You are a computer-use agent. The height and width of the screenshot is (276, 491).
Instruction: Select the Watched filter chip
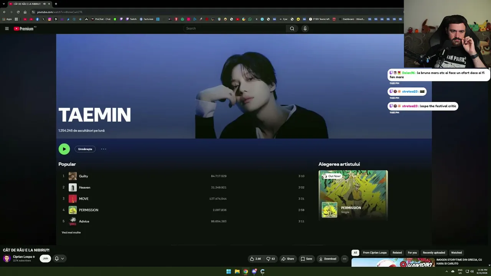coord(456,253)
